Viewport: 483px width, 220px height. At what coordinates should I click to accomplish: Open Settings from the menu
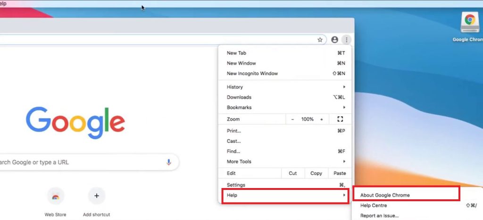pos(284,185)
